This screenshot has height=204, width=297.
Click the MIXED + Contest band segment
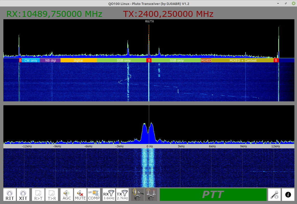tap(243, 60)
